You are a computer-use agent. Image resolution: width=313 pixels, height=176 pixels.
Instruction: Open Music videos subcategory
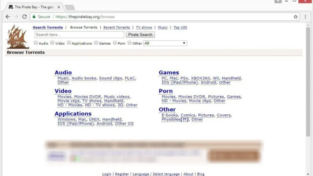[117, 97]
